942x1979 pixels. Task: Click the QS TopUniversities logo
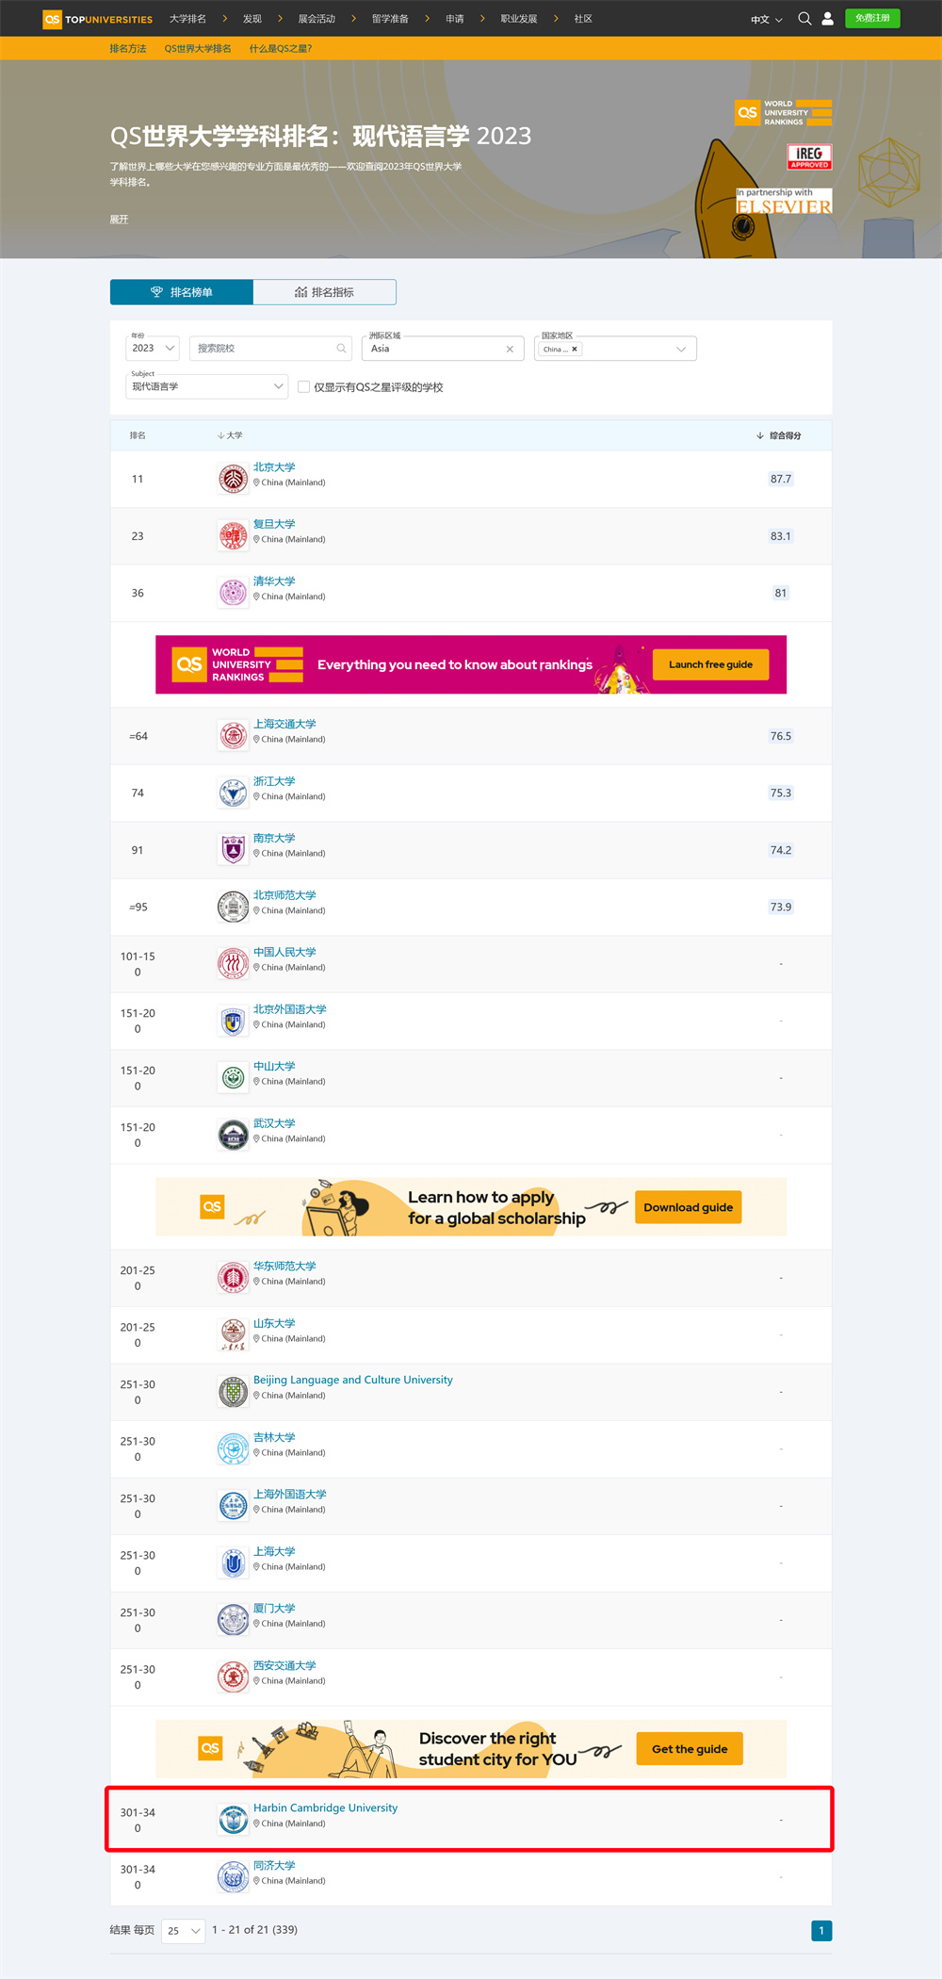98,19
